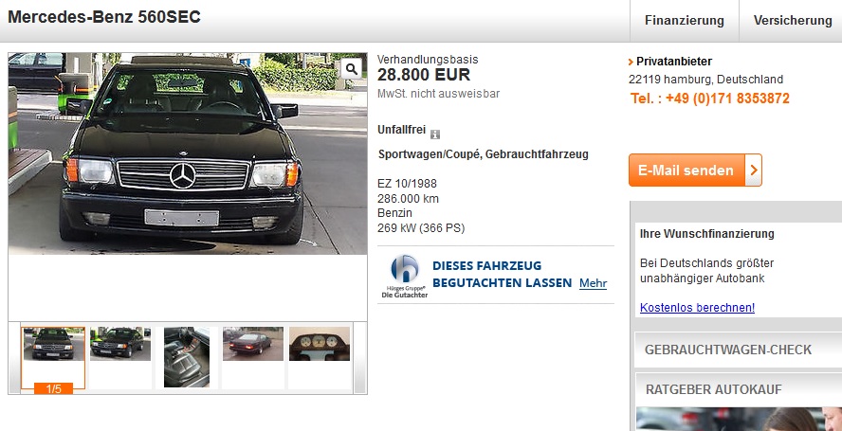The height and width of the screenshot is (431, 842).
Task: Click the magnifier zoom icon on photo
Action: click(x=351, y=69)
